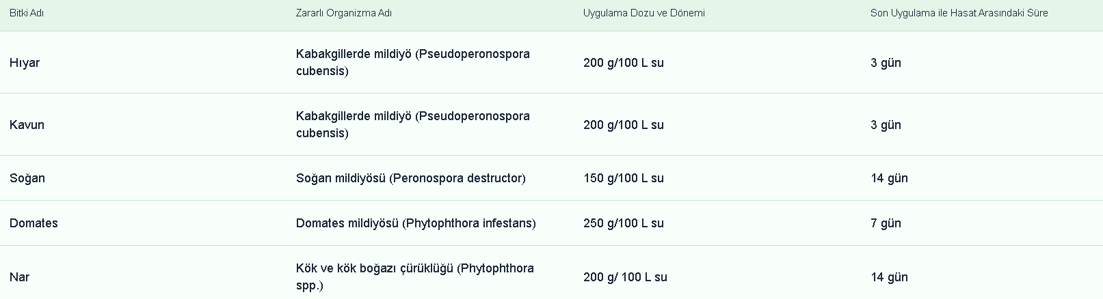Click the '7 gün' harvest interval
The height and width of the screenshot is (299, 1103).
coord(886,223)
